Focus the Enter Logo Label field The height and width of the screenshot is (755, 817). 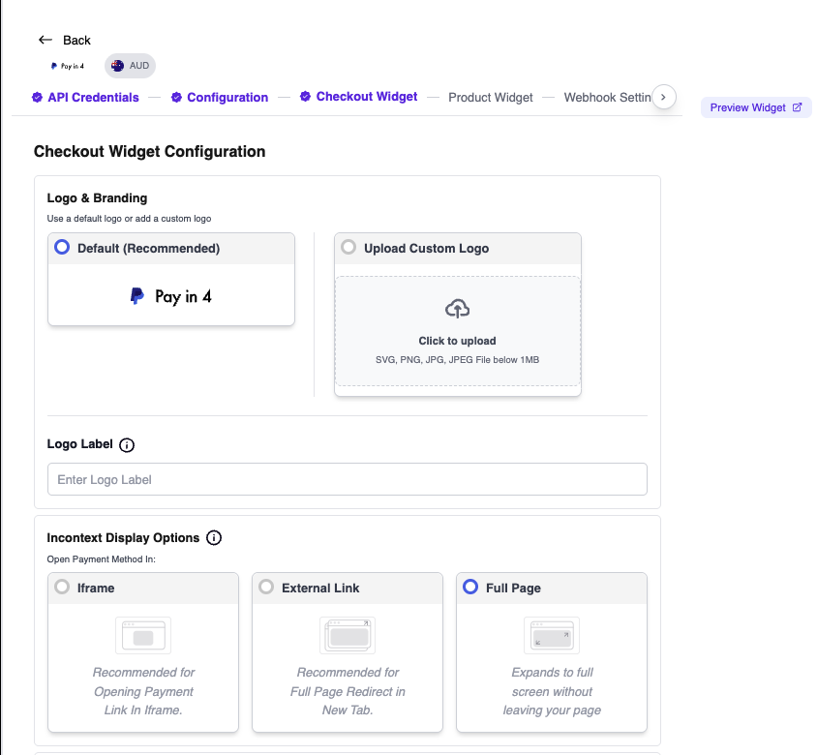click(x=347, y=479)
